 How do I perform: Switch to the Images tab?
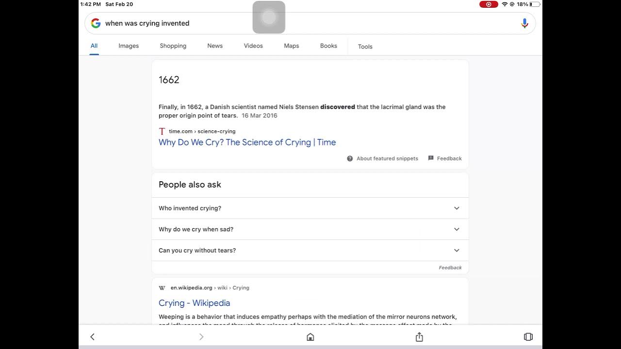coord(129,46)
